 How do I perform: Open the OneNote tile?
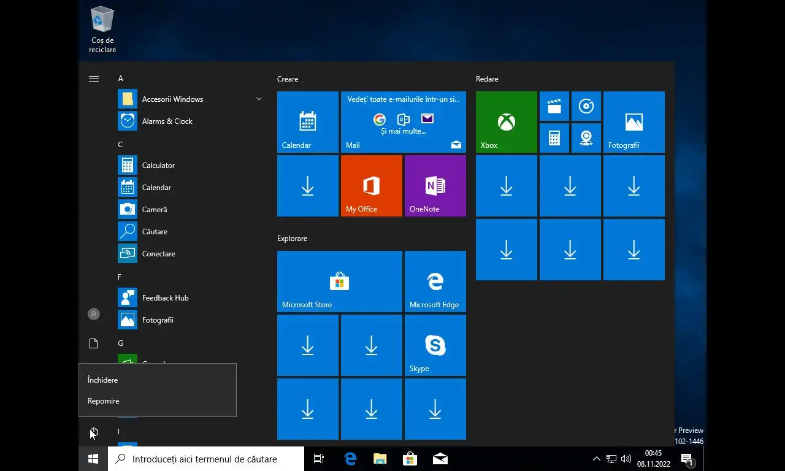tap(435, 186)
